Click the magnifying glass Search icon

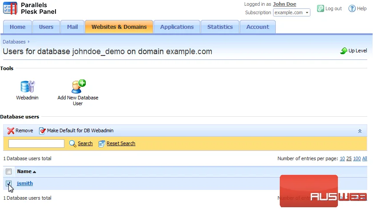click(72, 144)
